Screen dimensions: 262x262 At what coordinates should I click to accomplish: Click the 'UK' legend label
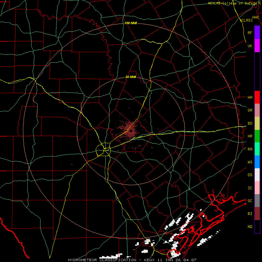click(x=250, y=46)
